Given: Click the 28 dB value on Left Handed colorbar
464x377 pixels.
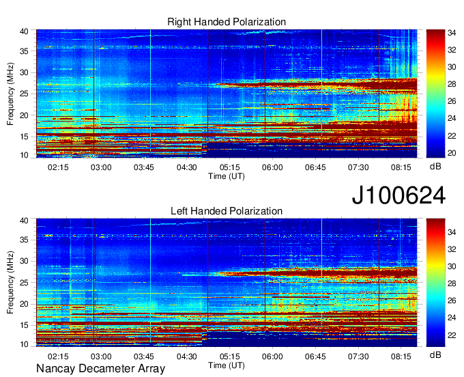Looking at the screenshot, I should click(x=452, y=283).
